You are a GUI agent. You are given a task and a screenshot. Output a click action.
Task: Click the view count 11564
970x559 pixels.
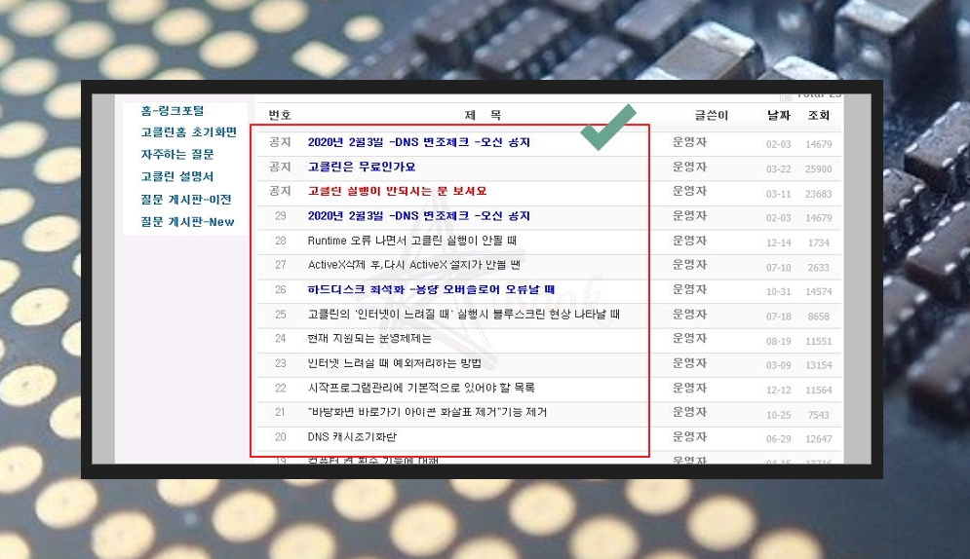pyautogui.click(x=819, y=391)
